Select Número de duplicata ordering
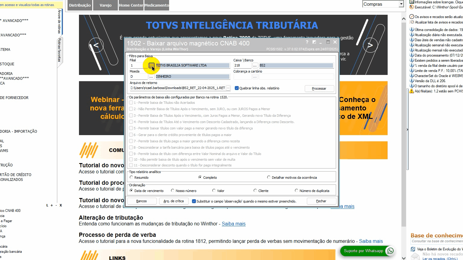Viewport: 463px width, 260px height. pyautogui.click(x=296, y=191)
